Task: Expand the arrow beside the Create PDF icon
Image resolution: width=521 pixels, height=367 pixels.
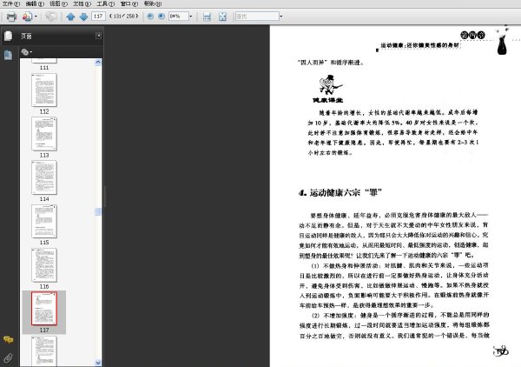Action: click(x=36, y=17)
